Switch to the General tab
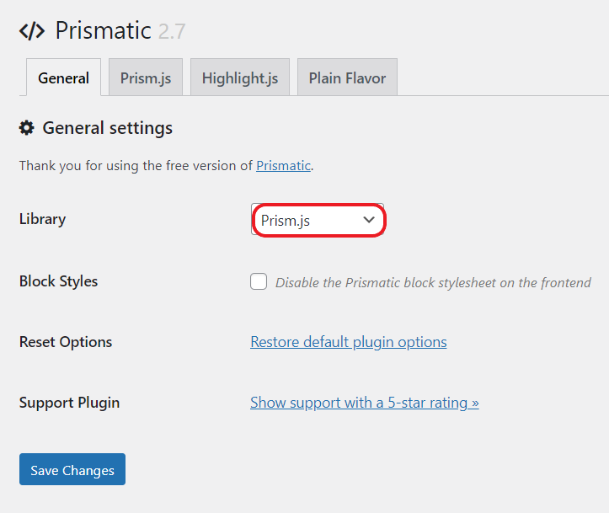The width and height of the screenshot is (609, 513). pos(64,77)
